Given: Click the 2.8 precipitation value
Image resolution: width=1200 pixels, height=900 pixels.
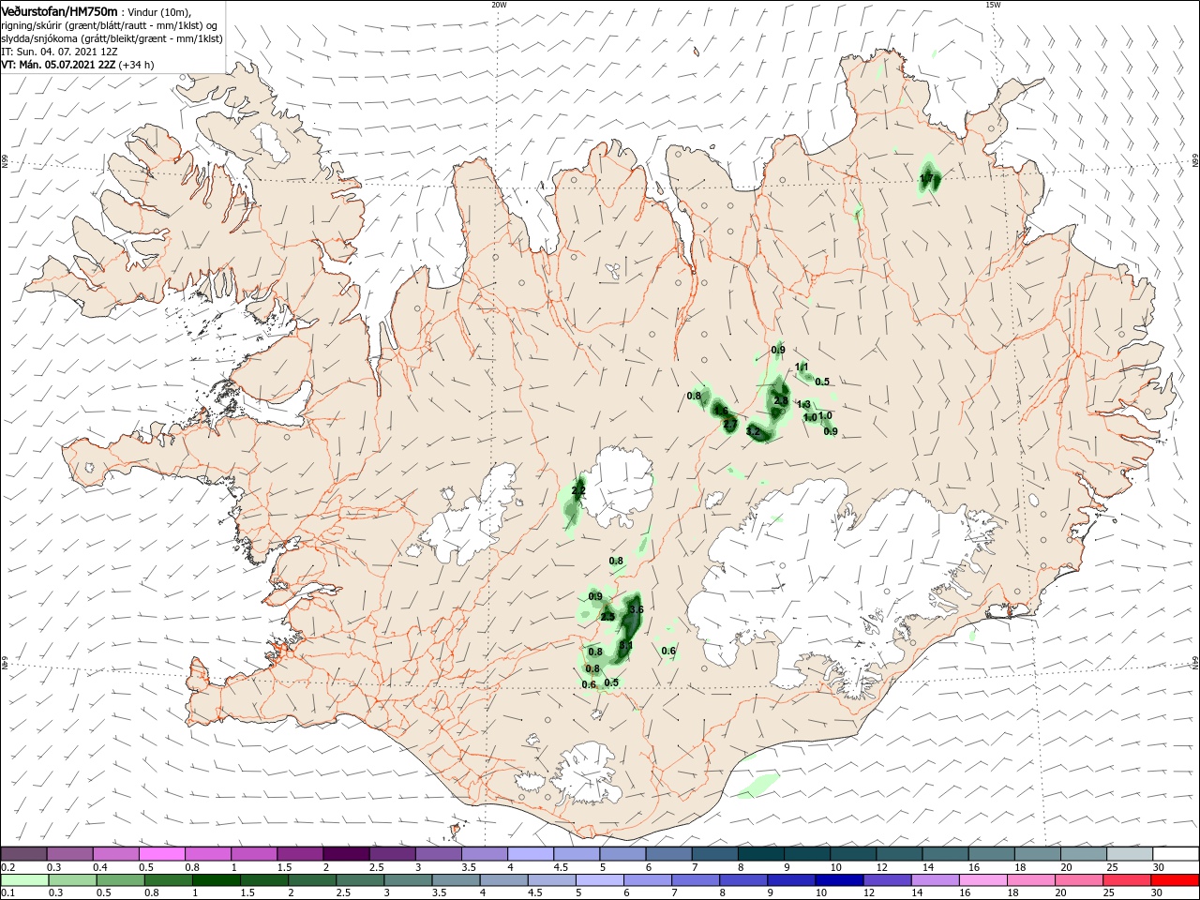Looking at the screenshot, I should pos(780,401).
